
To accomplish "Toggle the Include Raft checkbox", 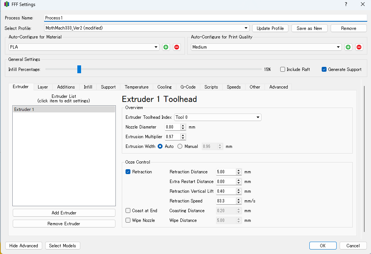I will (282, 69).
